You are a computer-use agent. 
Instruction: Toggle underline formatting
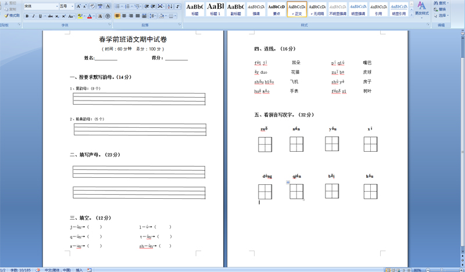(40, 16)
